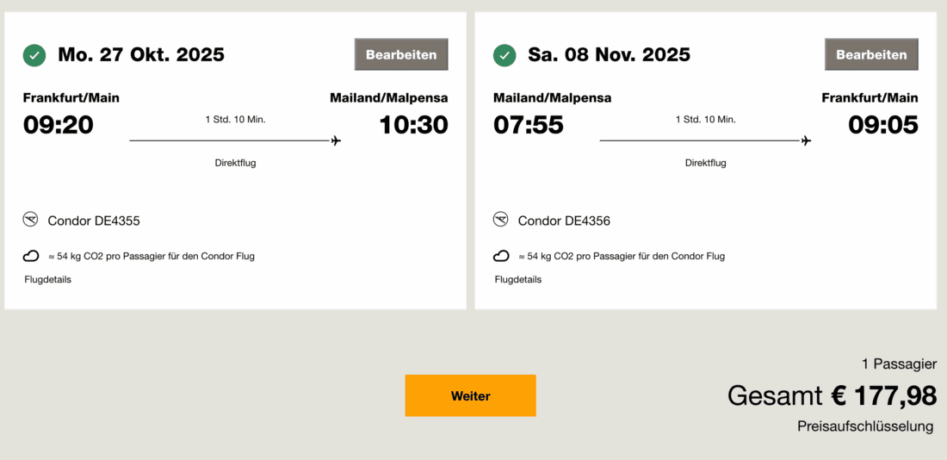Click the Condor logo next to DE4356
The image size is (947, 460).
pos(501,220)
